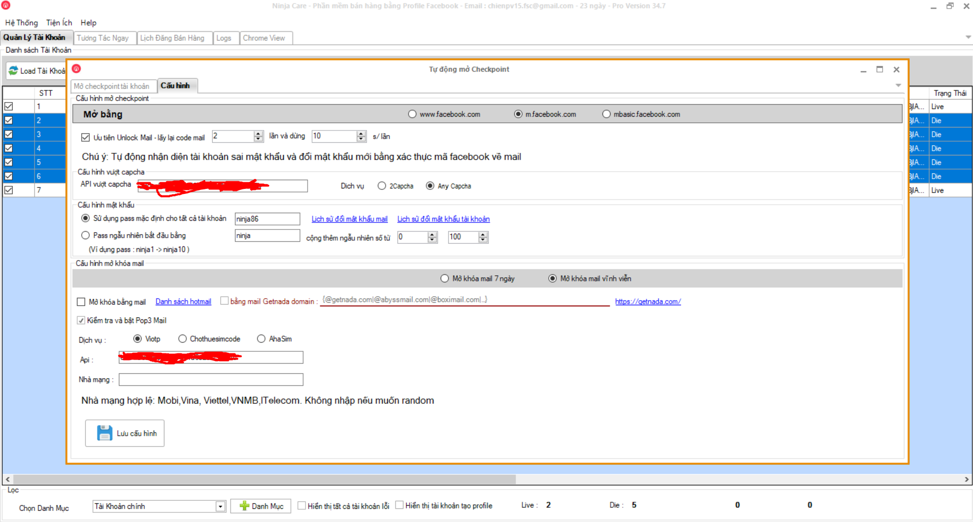Open Tương Tác Ngay tab
Image resolution: width=973 pixels, height=522 pixels.
pyautogui.click(x=105, y=38)
